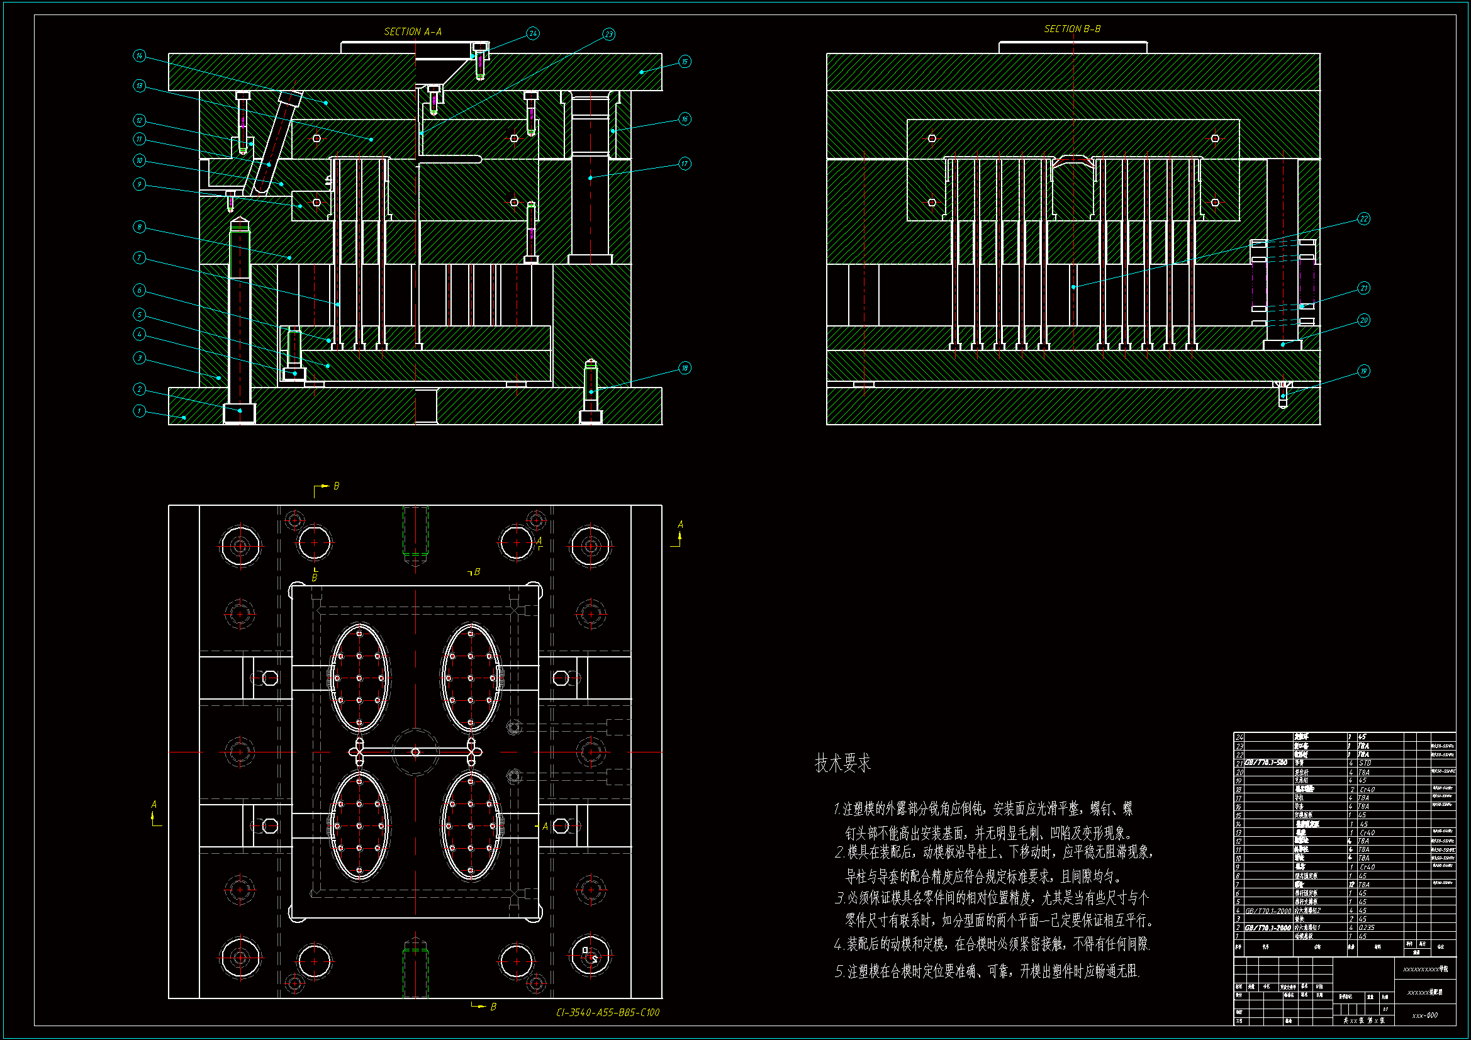Click the 技术要求 heading text

tap(842, 763)
